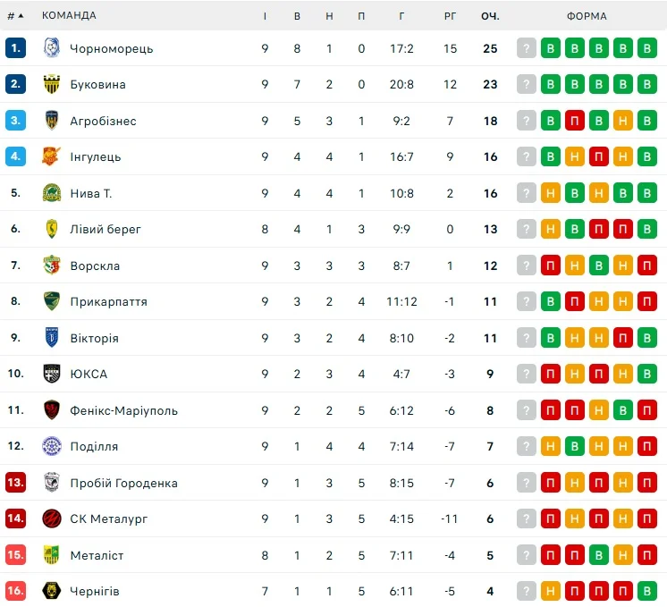Image resolution: width=667 pixels, height=607 pixels.
Task: Click ЮКСА's last green В form badge
Action: [x=647, y=374]
